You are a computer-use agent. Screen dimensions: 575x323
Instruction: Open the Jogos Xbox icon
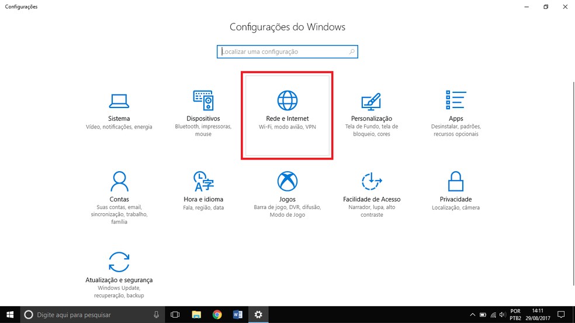[287, 181]
